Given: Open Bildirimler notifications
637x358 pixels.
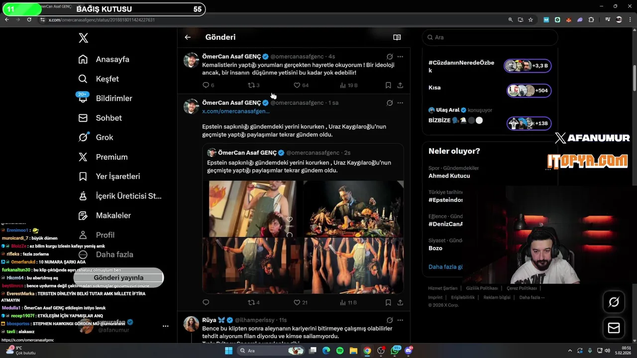Looking at the screenshot, I should click(105, 98).
